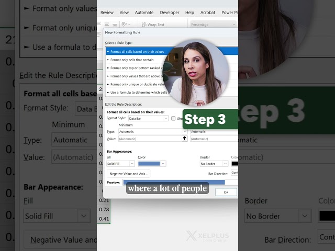Click Negative Value and Axis button
The width and height of the screenshot is (335, 251).
click(128, 174)
